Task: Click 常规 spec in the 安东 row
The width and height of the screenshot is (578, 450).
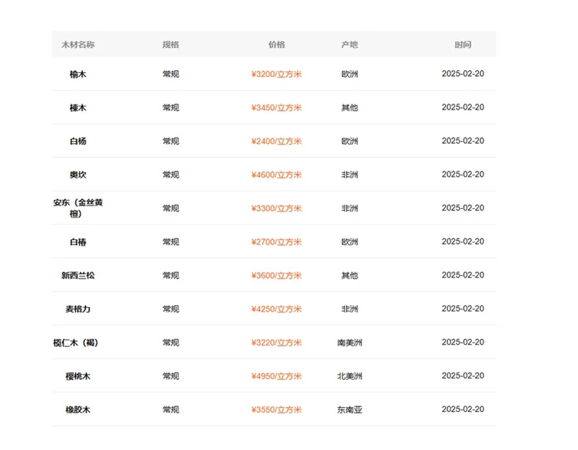Action: (x=171, y=208)
